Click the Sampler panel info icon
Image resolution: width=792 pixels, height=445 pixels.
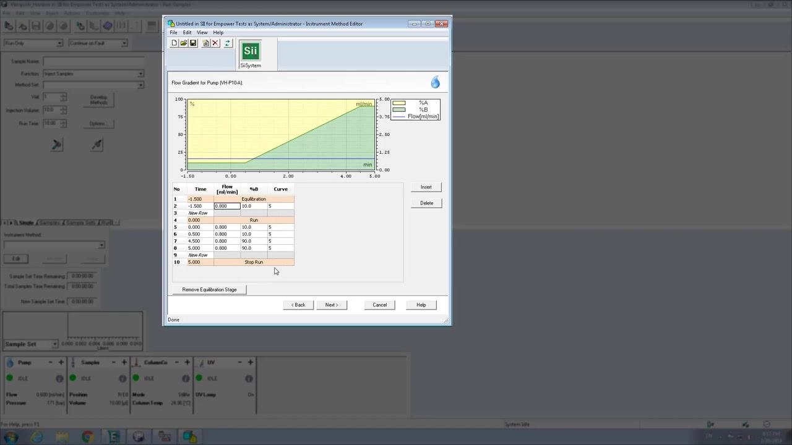pos(123,378)
